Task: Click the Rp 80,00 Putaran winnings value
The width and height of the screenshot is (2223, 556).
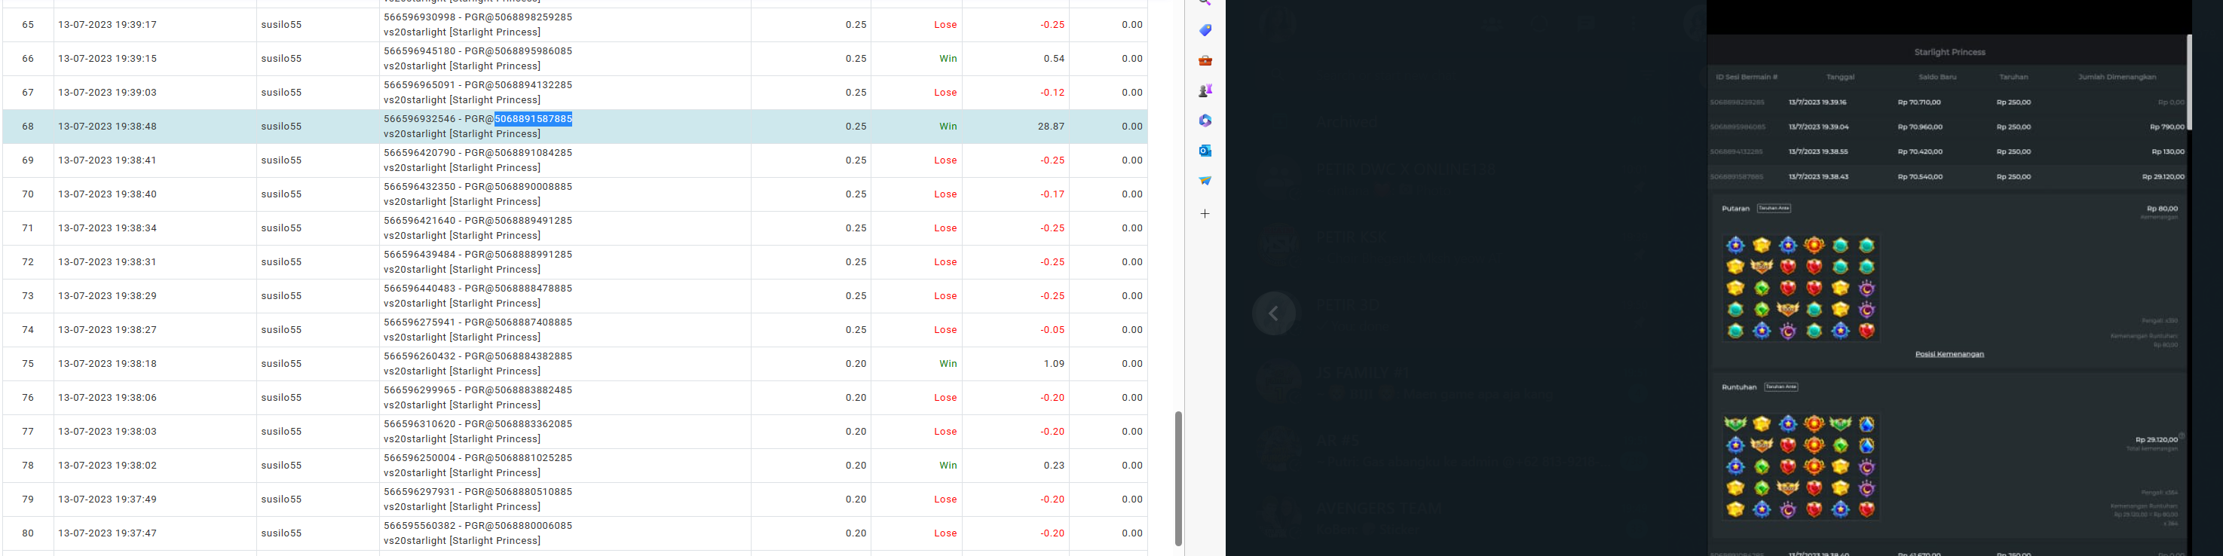Action: coord(2162,209)
